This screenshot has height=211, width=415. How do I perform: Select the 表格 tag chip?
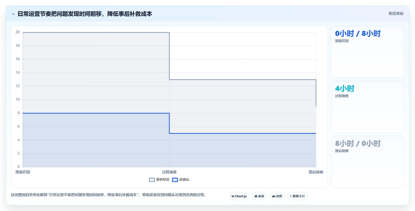click(259, 196)
